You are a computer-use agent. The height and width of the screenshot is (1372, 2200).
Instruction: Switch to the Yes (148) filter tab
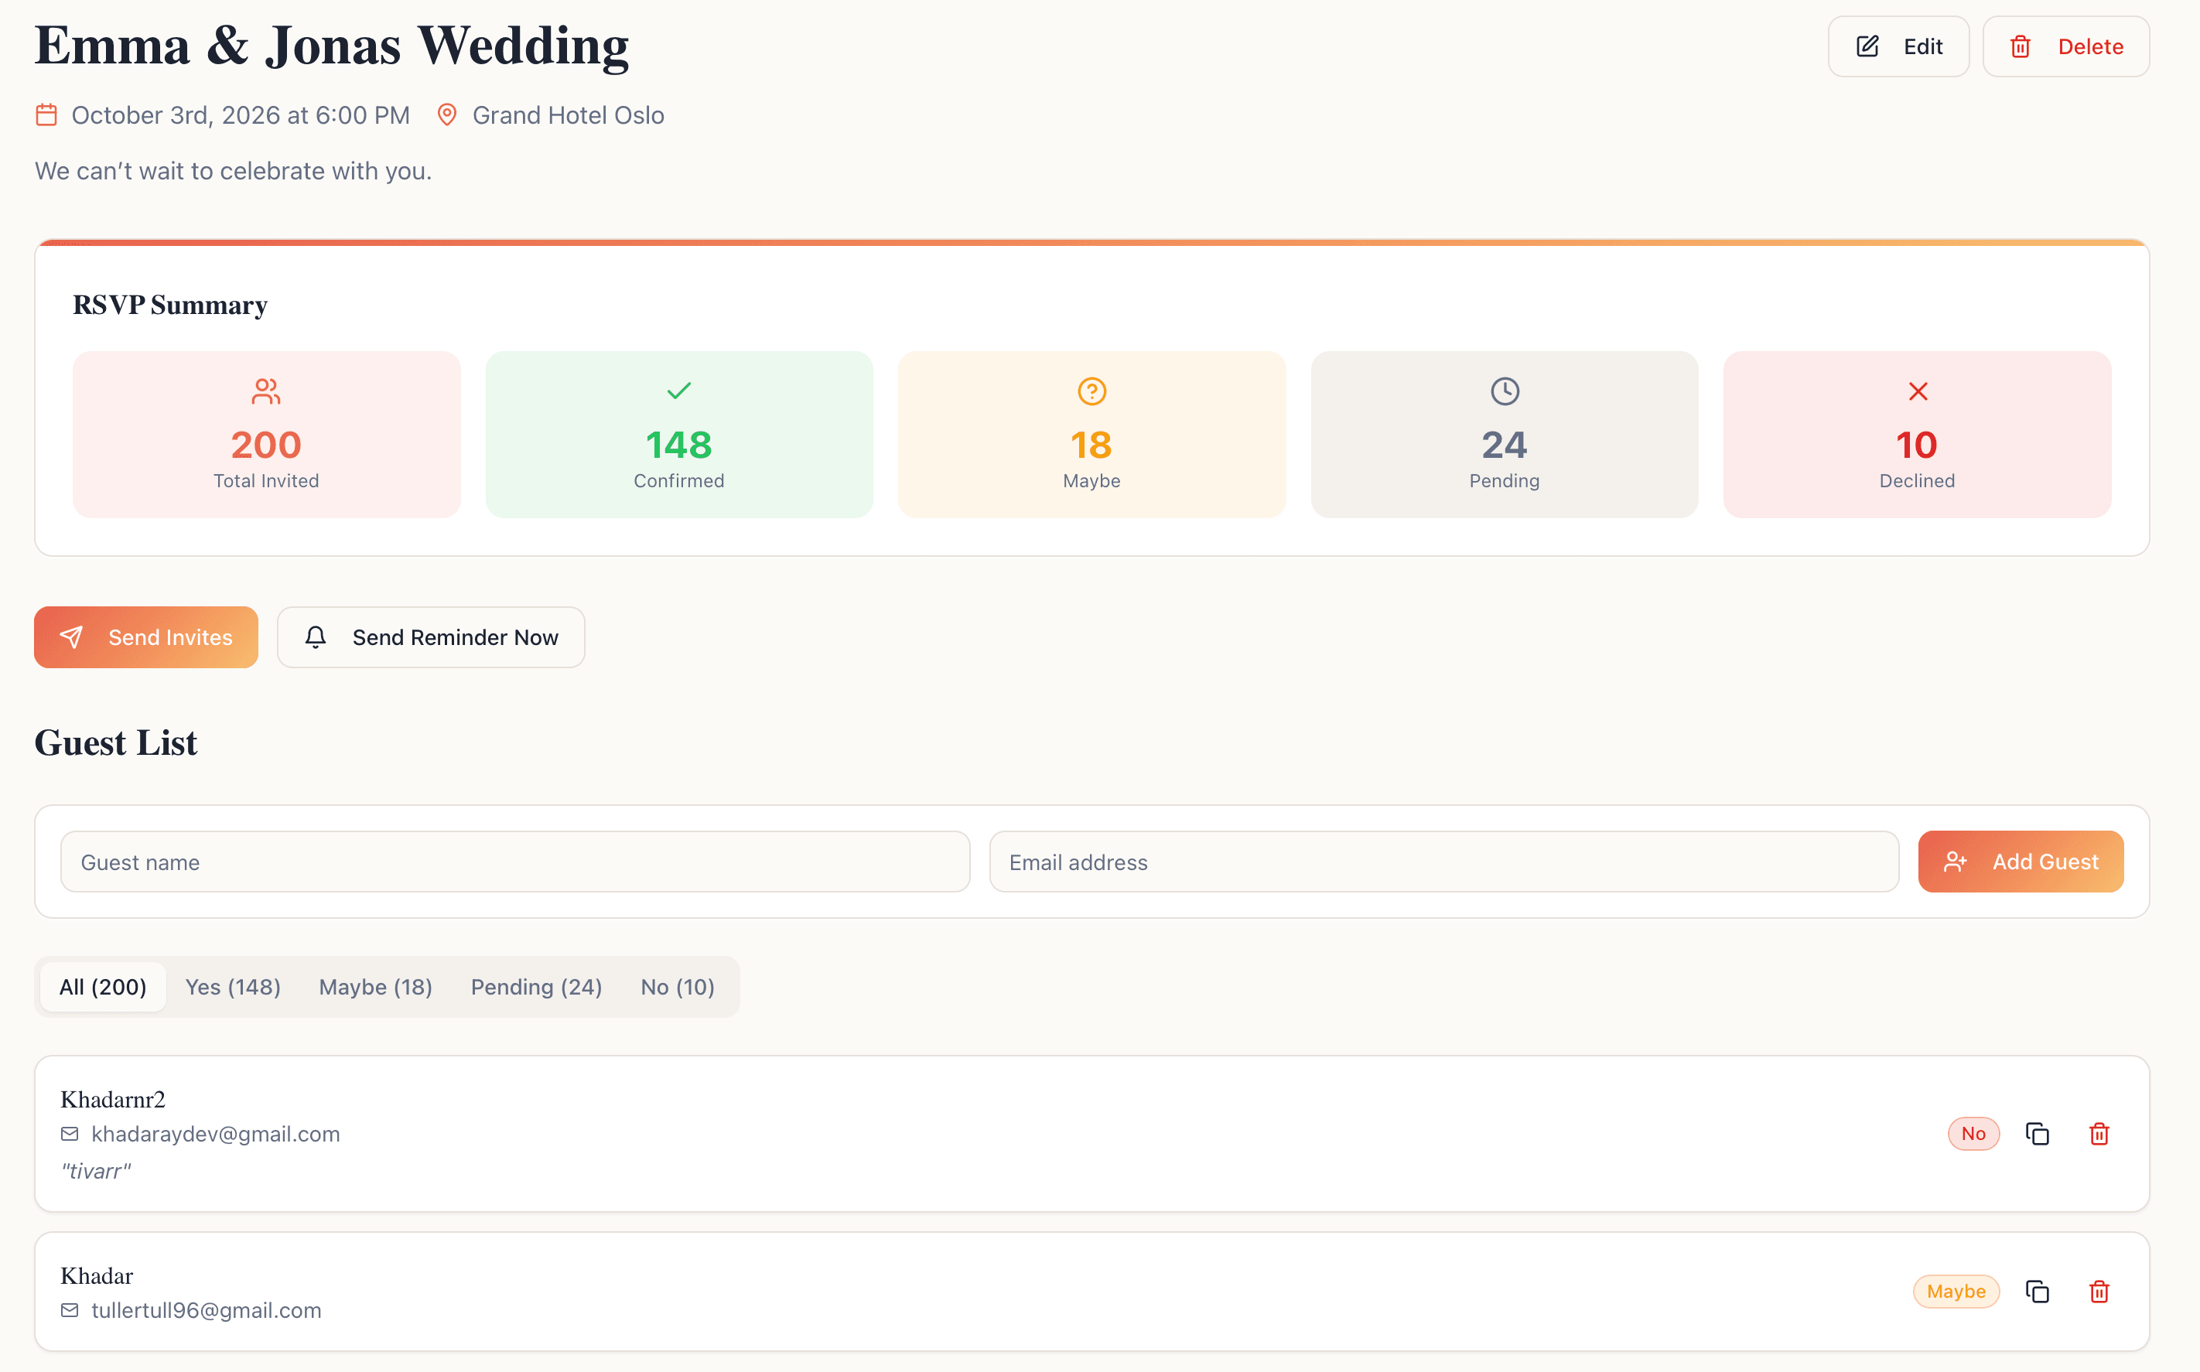[232, 986]
